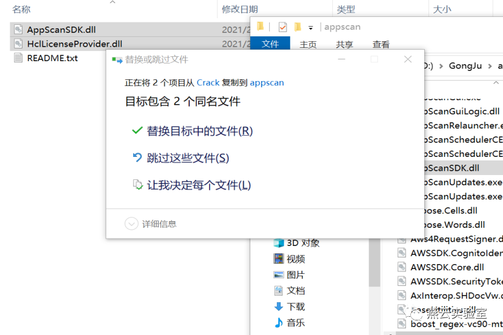Click the AppScanSDK.dll file icon

[18, 30]
